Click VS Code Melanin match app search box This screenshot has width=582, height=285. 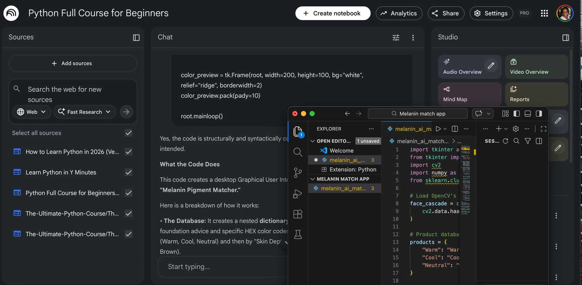point(418,114)
